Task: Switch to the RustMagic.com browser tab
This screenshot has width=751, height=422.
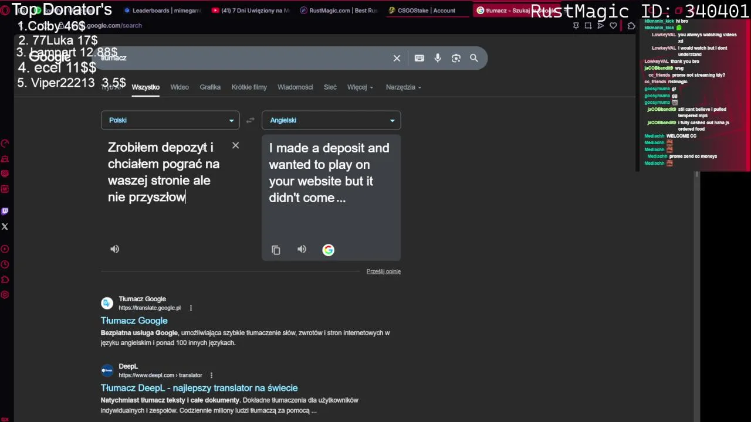Action: pos(339,11)
